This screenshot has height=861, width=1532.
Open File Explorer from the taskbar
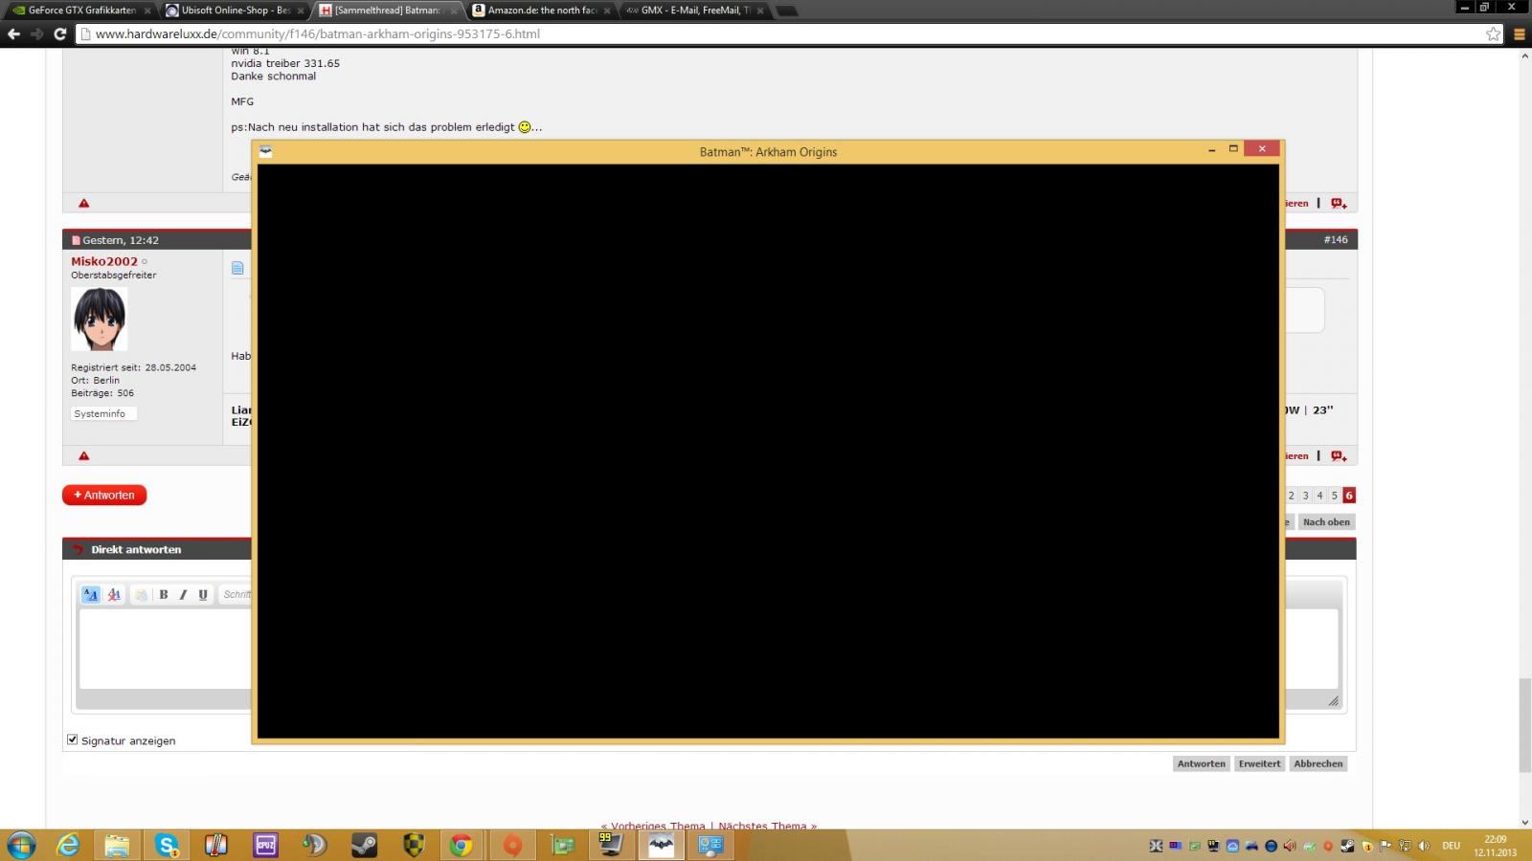click(117, 845)
